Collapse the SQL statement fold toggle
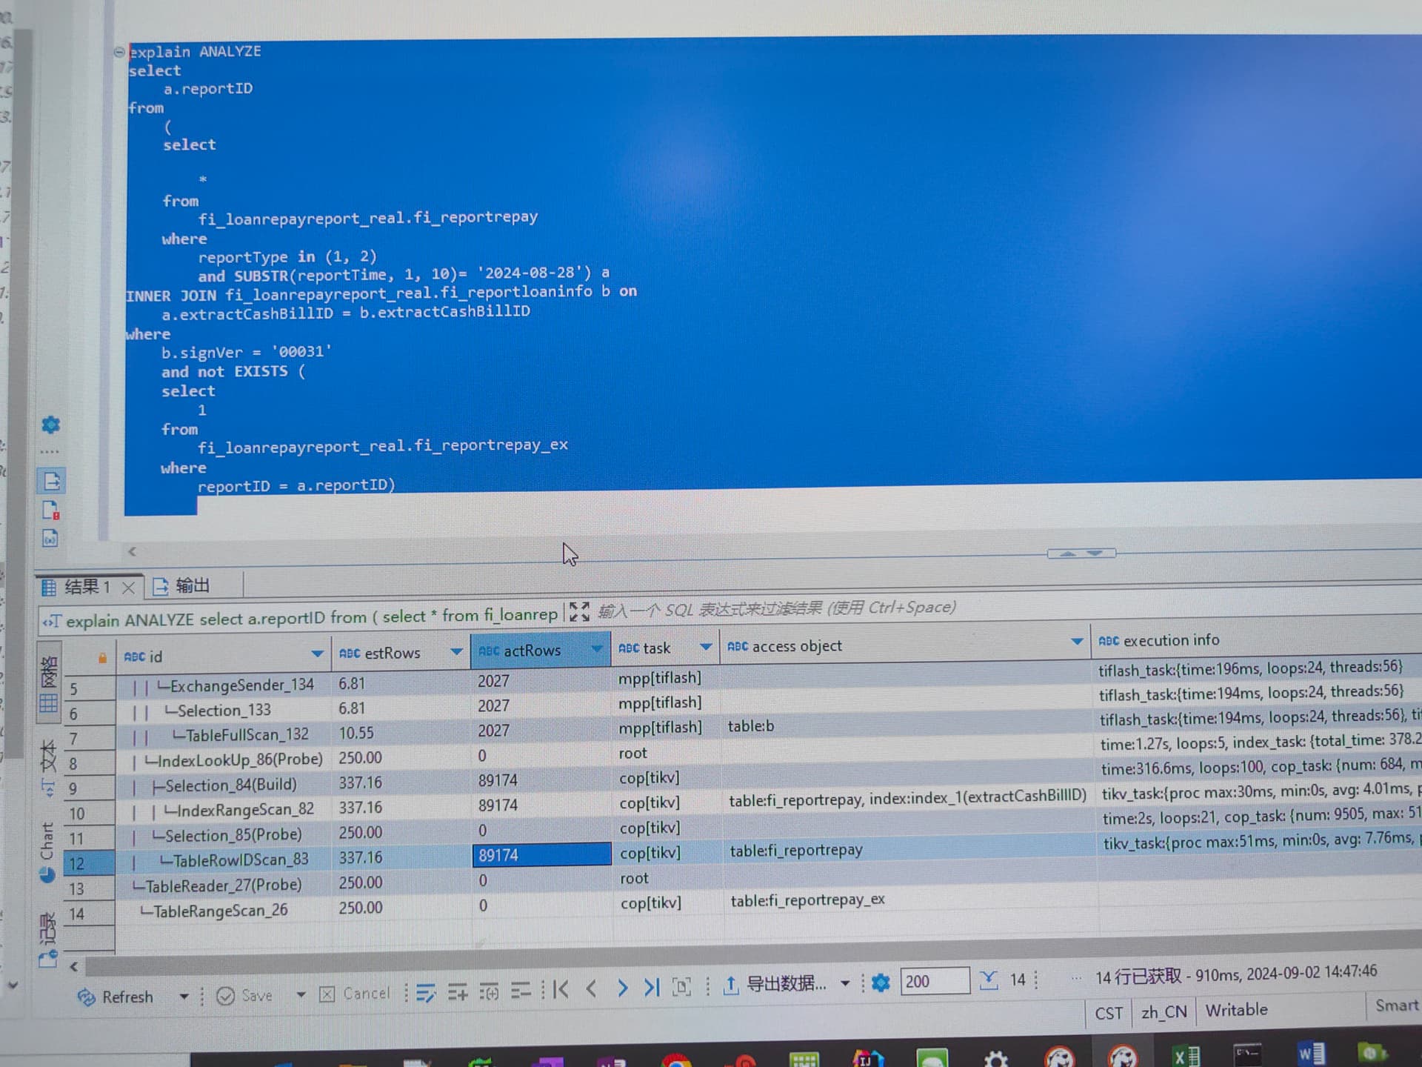1422x1067 pixels. (x=118, y=52)
